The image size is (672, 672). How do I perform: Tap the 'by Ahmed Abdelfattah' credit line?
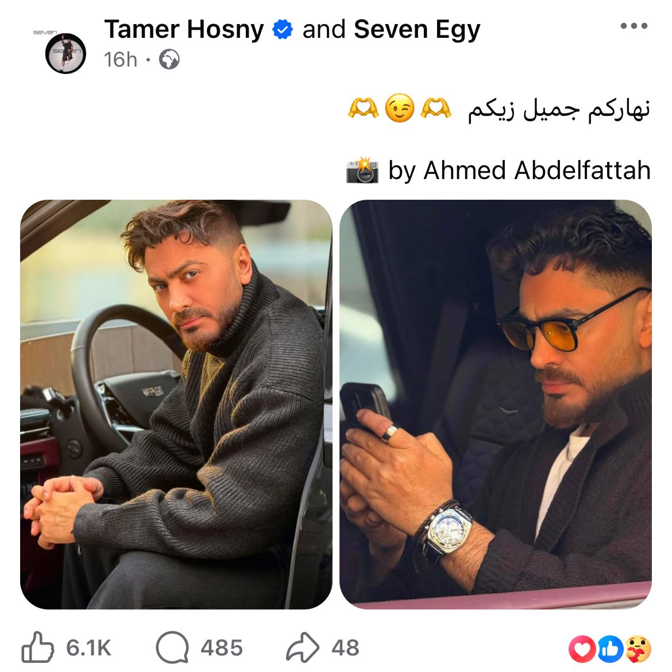(519, 170)
